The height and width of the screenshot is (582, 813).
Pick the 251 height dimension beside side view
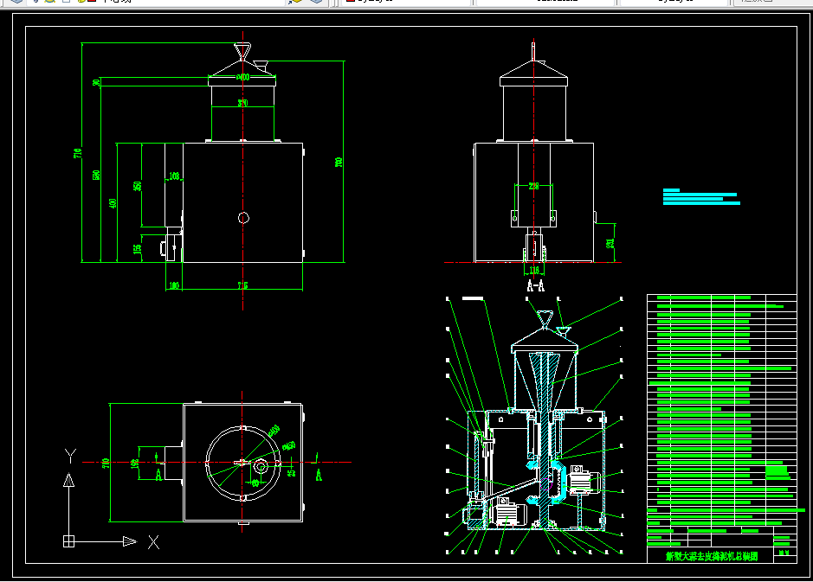(610, 242)
